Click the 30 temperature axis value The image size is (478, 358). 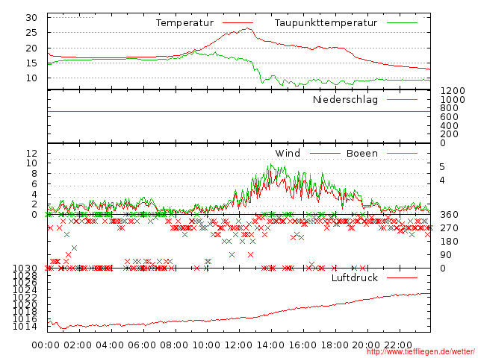coord(31,18)
